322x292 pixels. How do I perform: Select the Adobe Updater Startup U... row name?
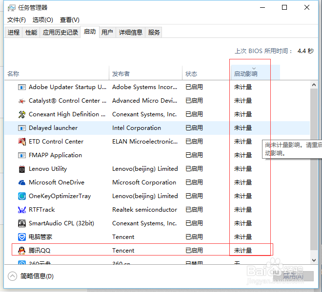point(67,87)
